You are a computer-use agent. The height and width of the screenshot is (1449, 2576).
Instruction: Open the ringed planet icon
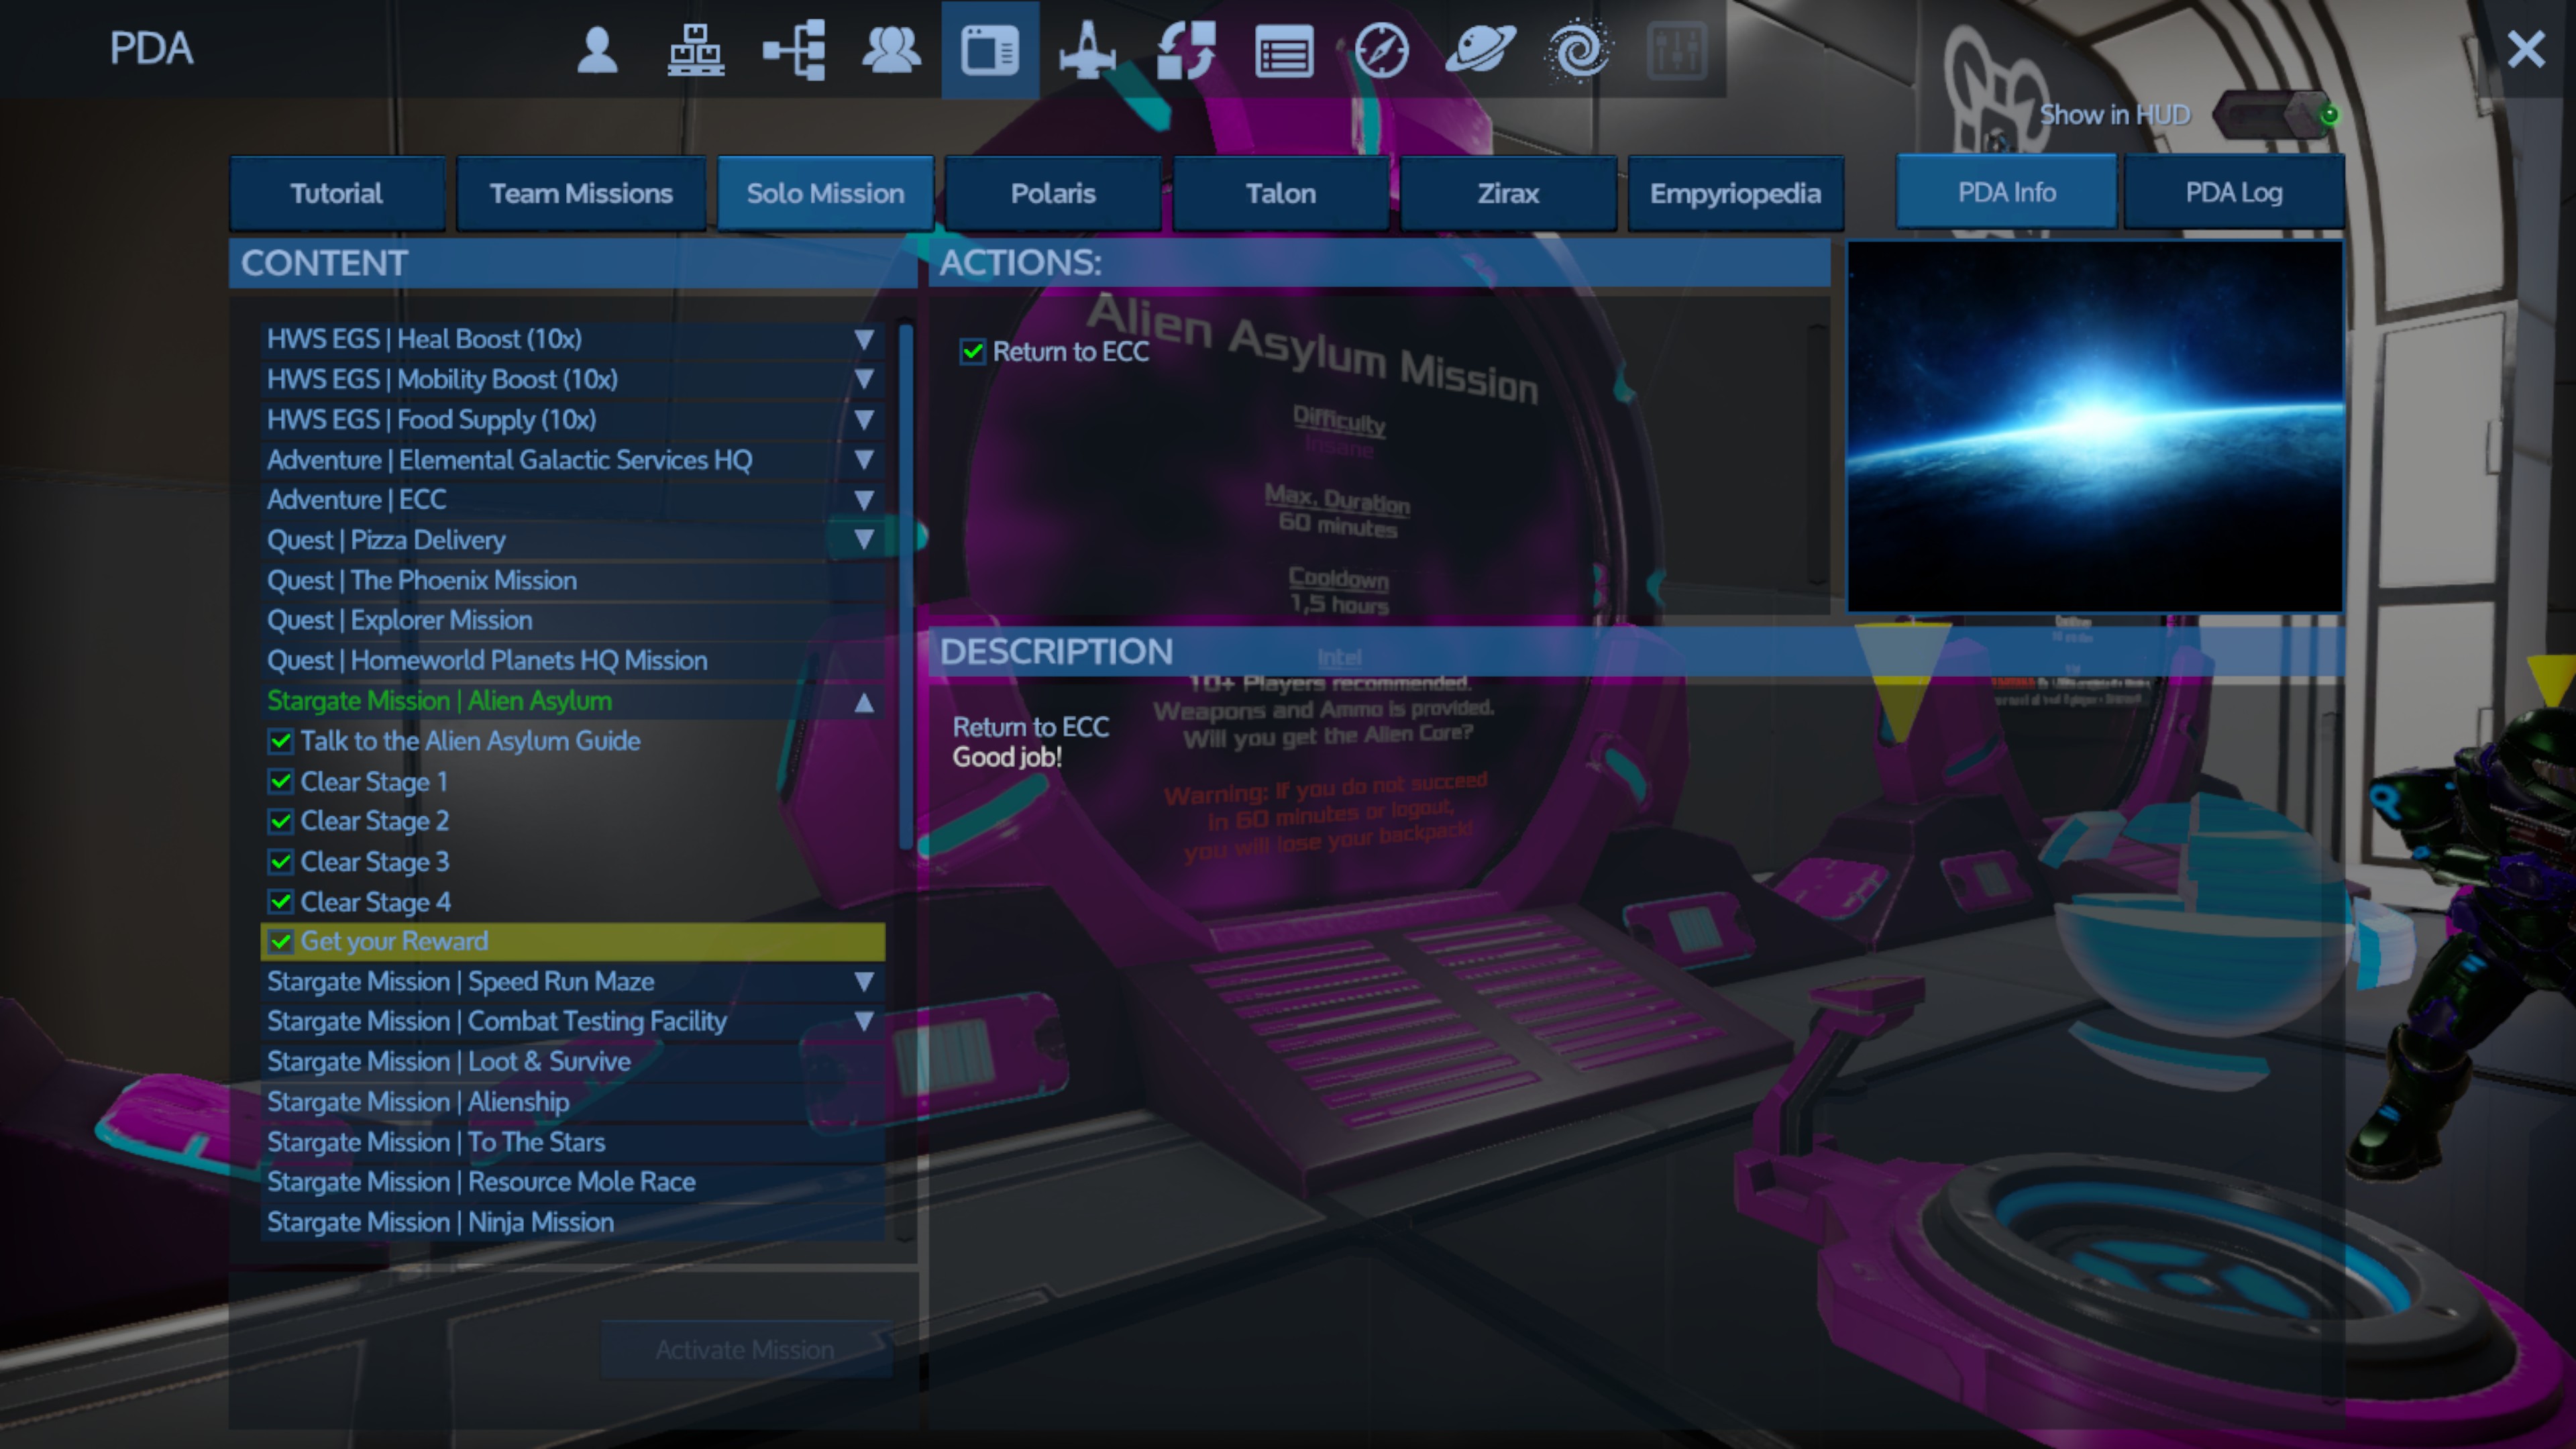(x=1480, y=50)
